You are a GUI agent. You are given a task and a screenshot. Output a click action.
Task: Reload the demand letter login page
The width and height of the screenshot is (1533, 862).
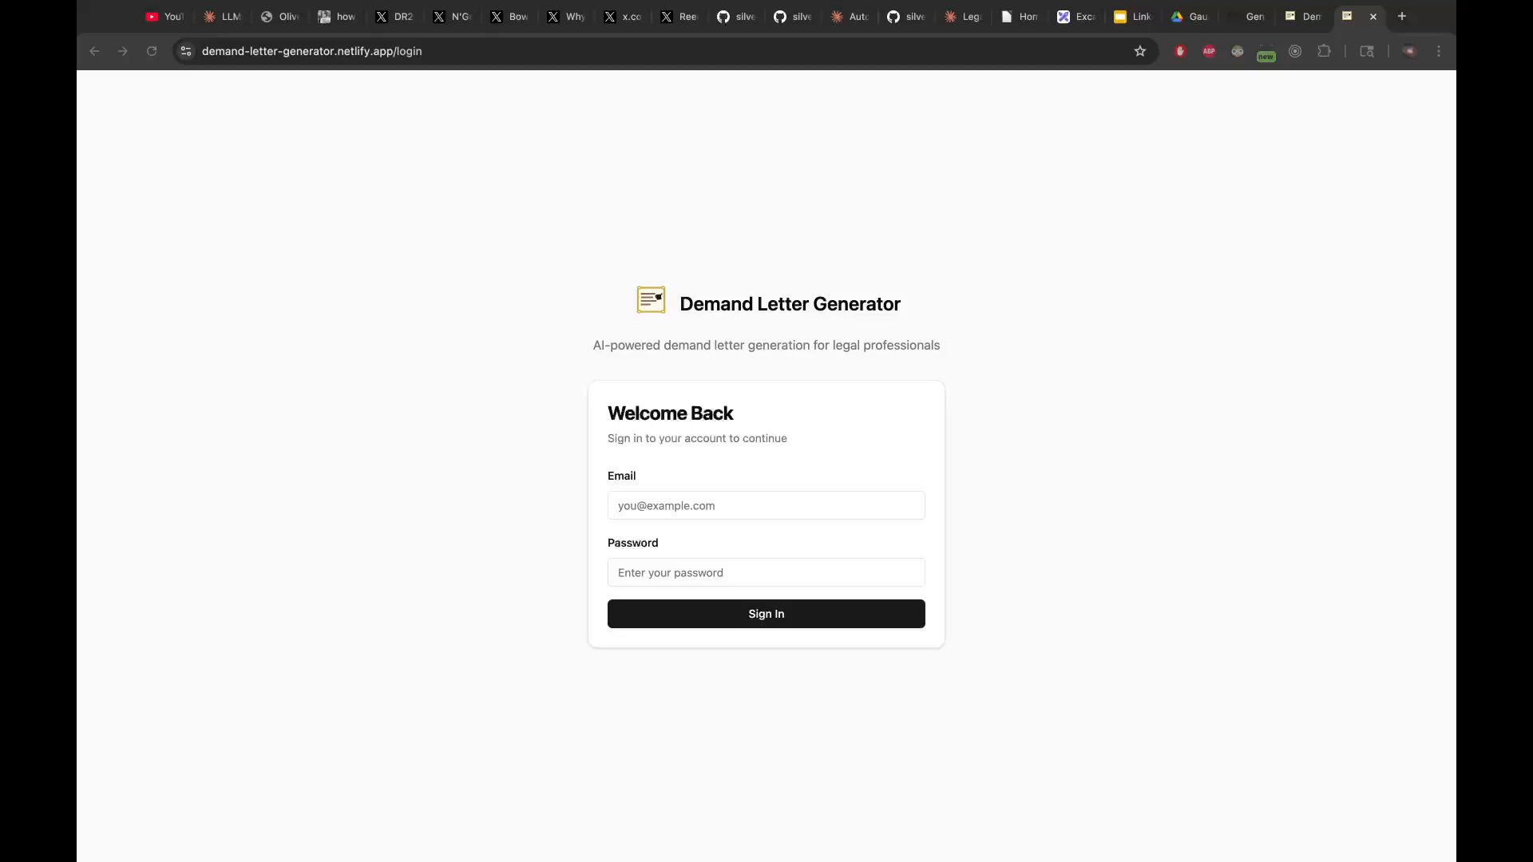(x=151, y=51)
